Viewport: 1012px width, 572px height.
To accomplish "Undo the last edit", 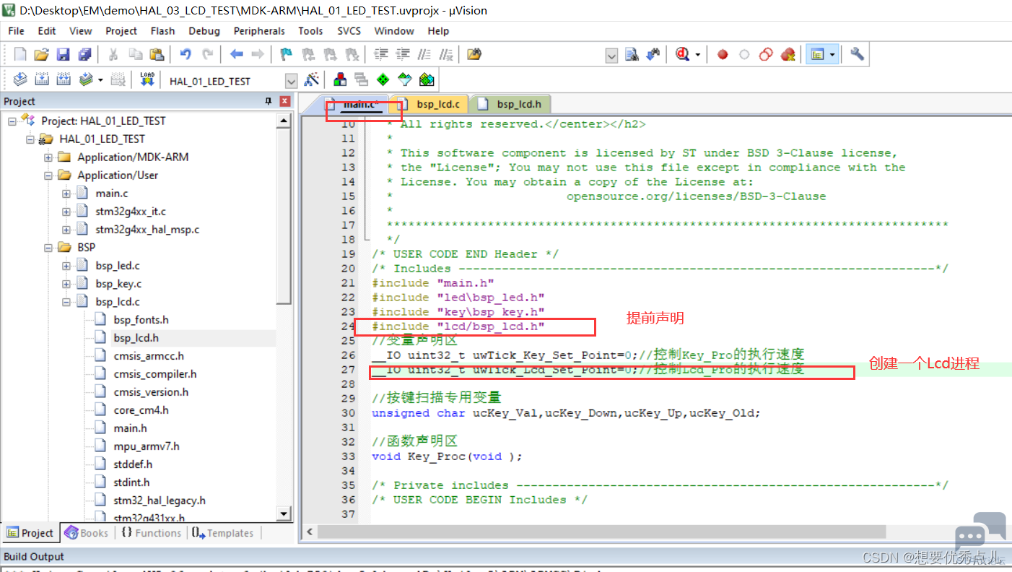I will (186, 54).
